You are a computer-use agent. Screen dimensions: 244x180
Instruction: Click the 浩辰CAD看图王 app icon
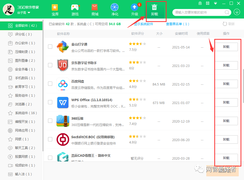coord(63,157)
